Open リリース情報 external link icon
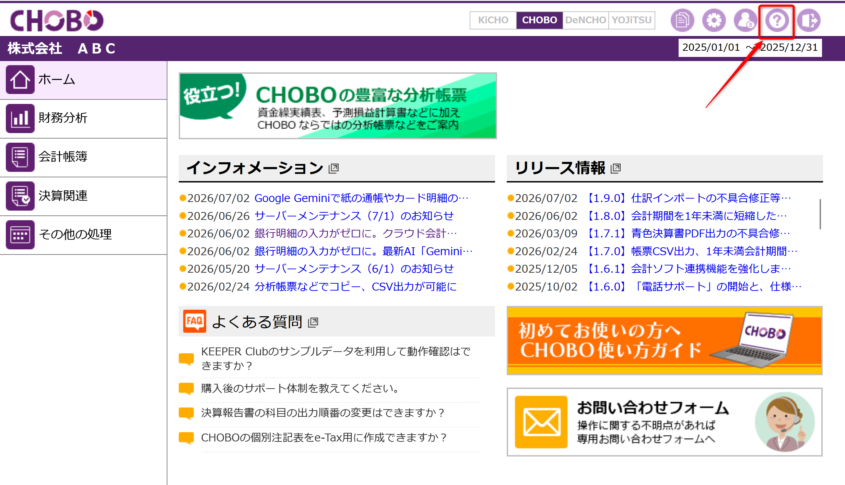 click(615, 168)
